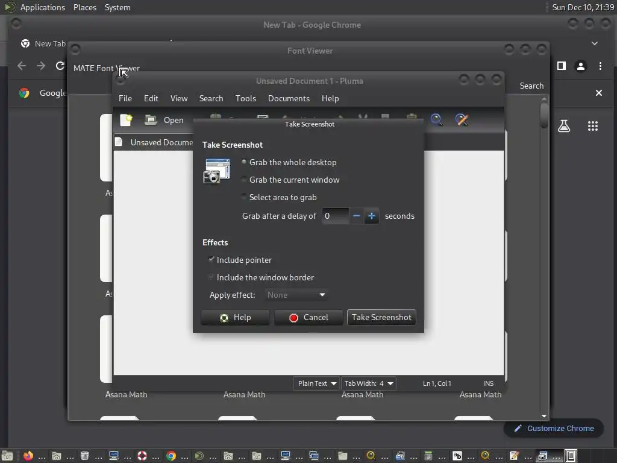Click the Chrome profile avatar icon
The height and width of the screenshot is (463, 617).
click(x=580, y=66)
